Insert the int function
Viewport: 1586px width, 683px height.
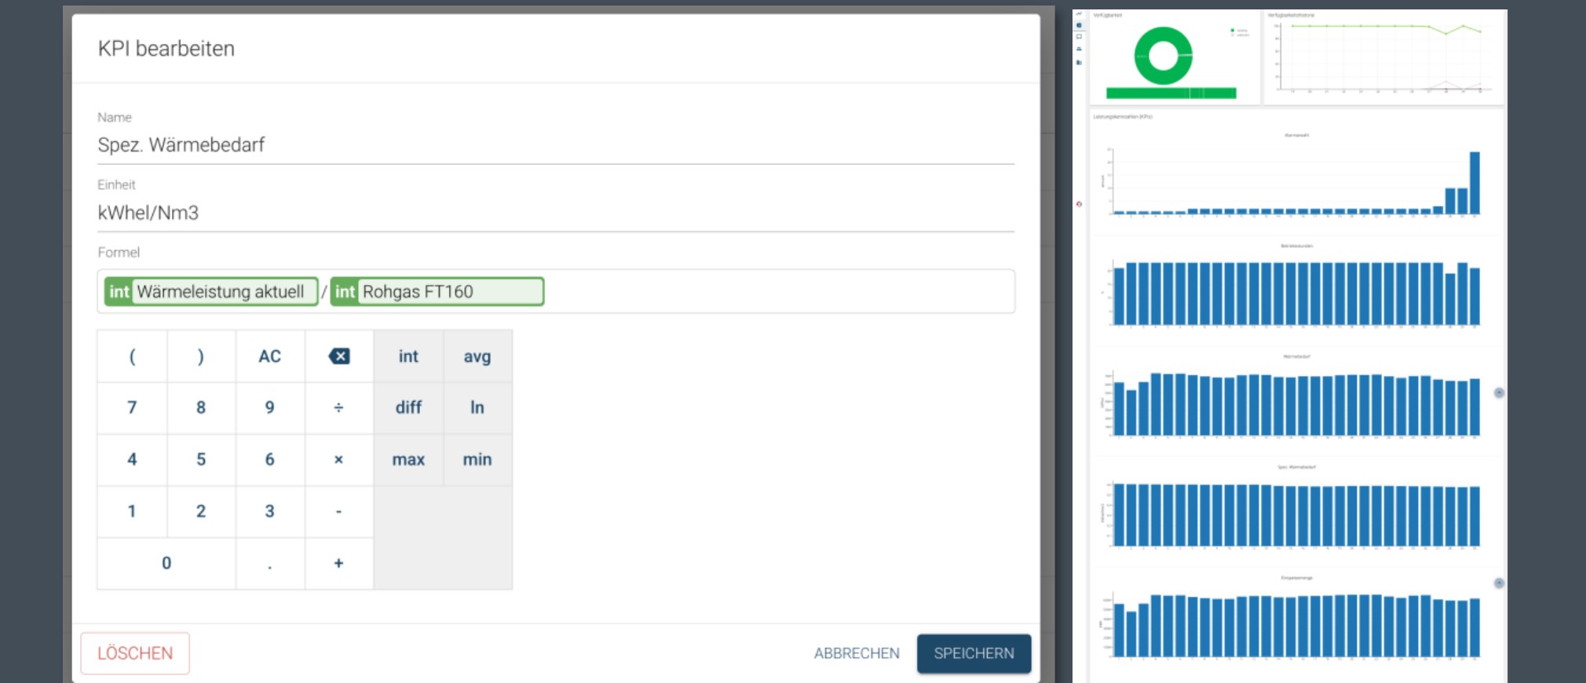pos(408,356)
